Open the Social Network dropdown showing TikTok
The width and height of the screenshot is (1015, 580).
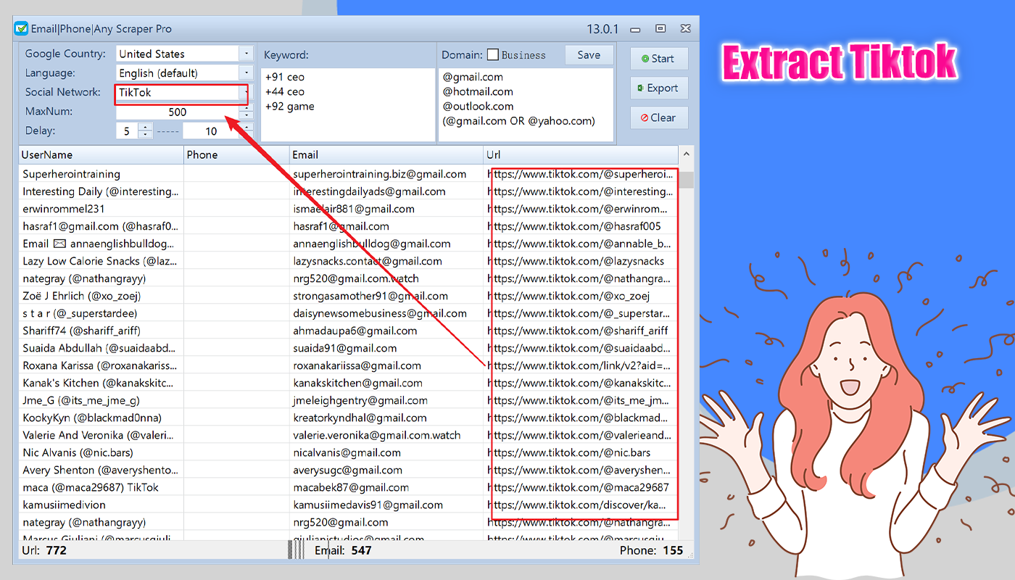(246, 92)
